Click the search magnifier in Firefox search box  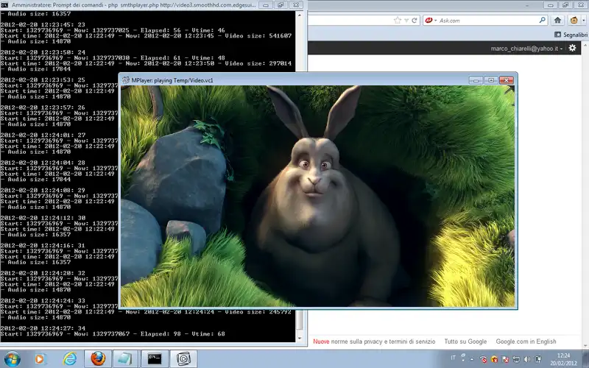[x=542, y=20]
